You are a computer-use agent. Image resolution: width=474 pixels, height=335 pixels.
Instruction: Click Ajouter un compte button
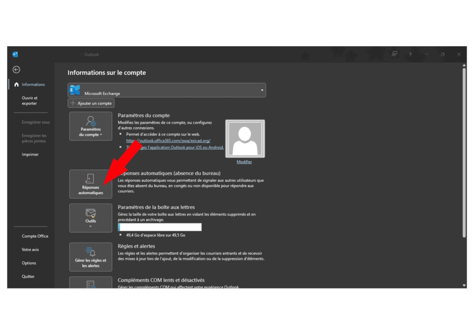click(91, 103)
